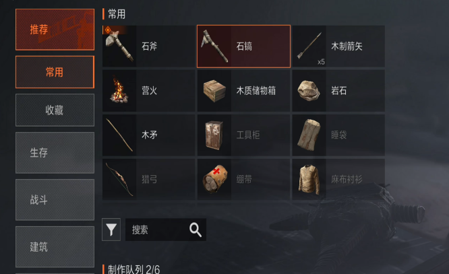Pick the burlap shirt (麻布衬衫) icon

pyautogui.click(x=309, y=179)
